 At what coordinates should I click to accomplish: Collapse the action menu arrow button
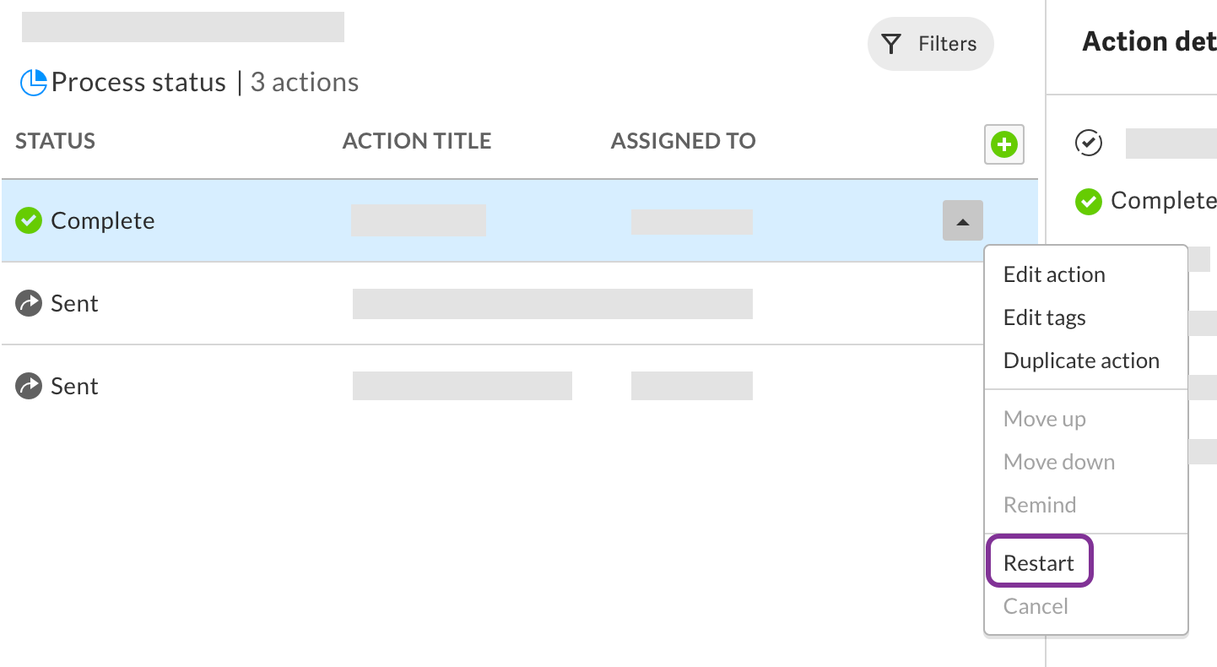pyautogui.click(x=963, y=221)
